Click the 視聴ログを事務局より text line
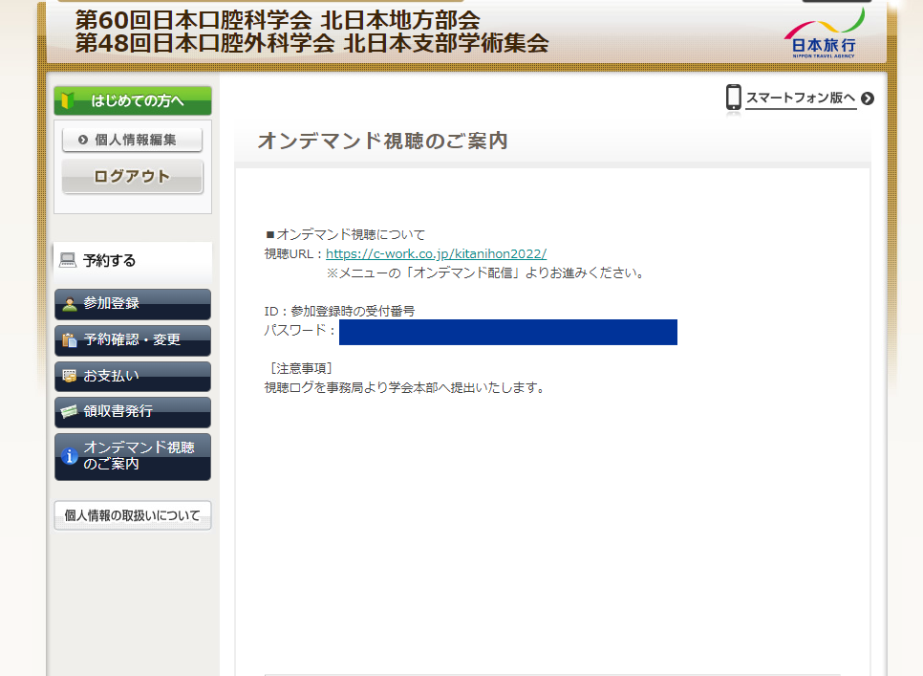Screen dimensions: 923x676 click(405, 387)
